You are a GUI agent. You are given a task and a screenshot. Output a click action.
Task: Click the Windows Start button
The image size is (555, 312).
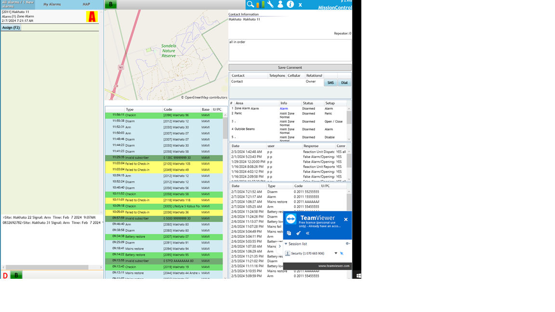coord(358,276)
